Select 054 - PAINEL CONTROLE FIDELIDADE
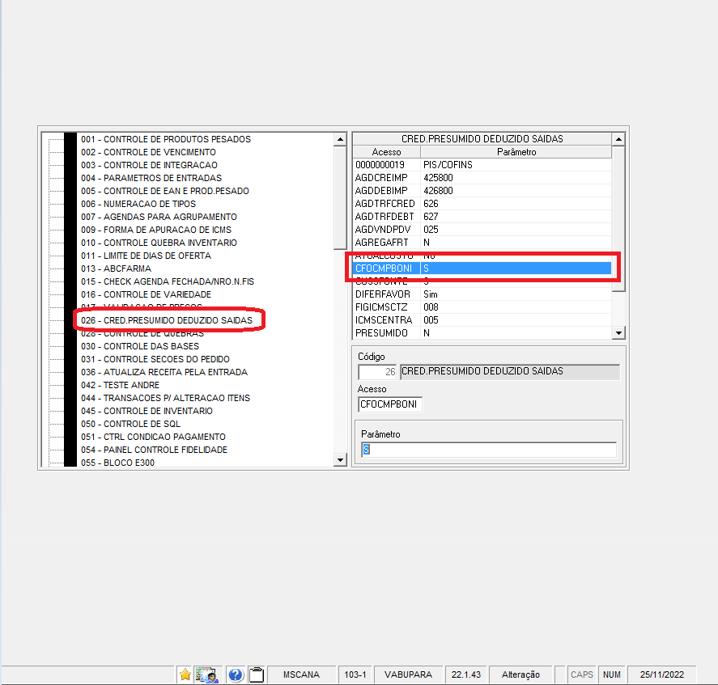The image size is (718, 685). click(x=154, y=450)
